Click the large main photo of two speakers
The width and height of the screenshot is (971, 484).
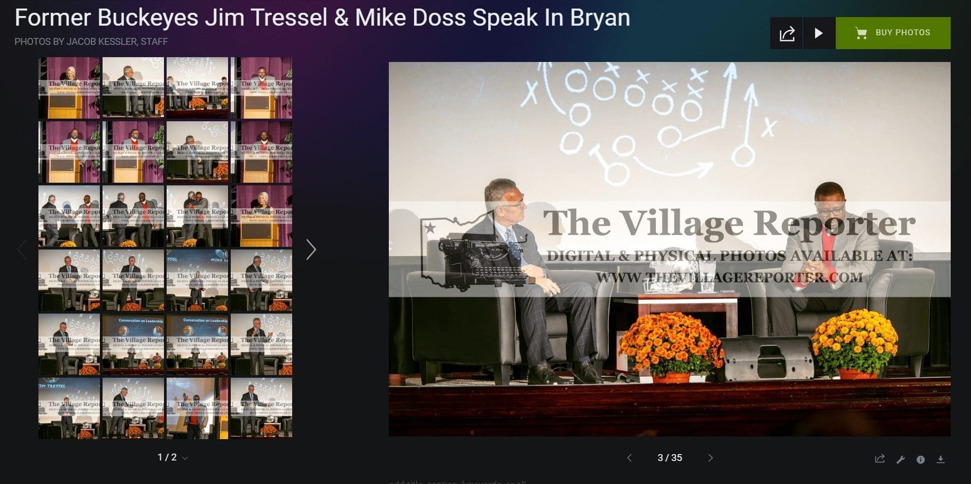669,249
